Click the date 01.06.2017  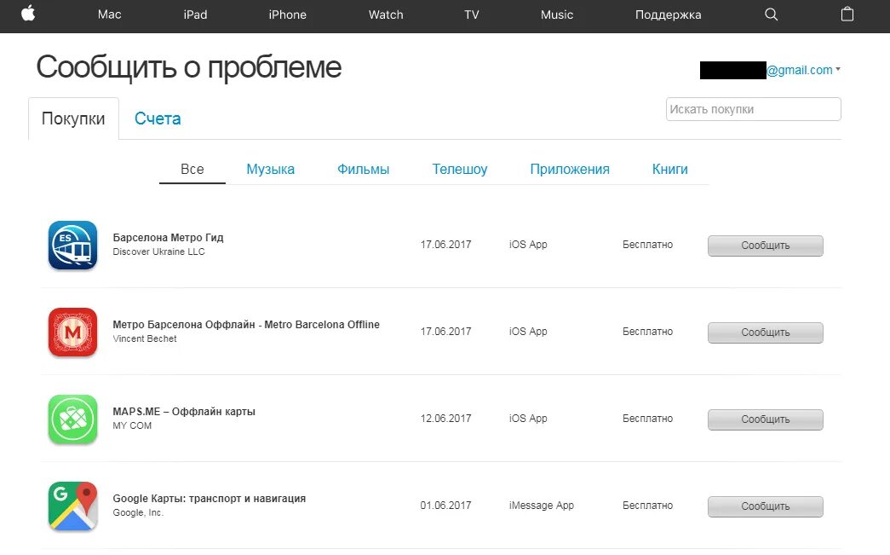point(445,506)
